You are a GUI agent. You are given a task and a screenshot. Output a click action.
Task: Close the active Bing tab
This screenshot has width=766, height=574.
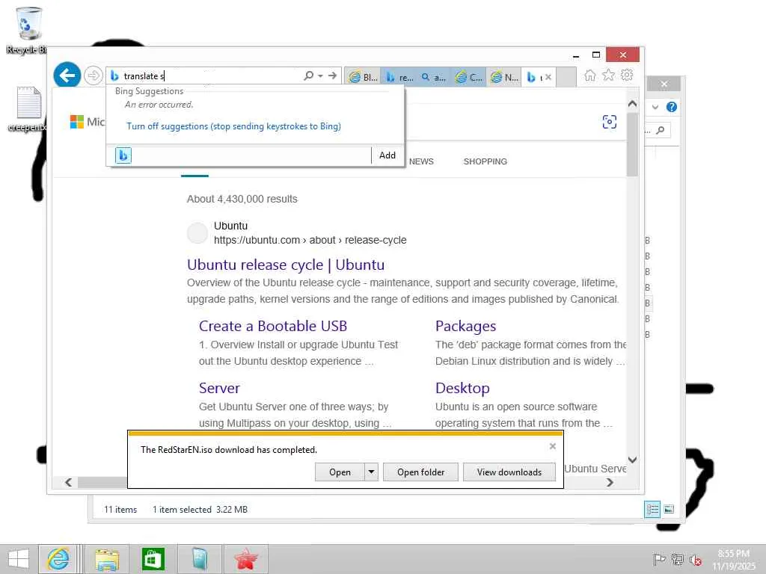pyautogui.click(x=548, y=77)
